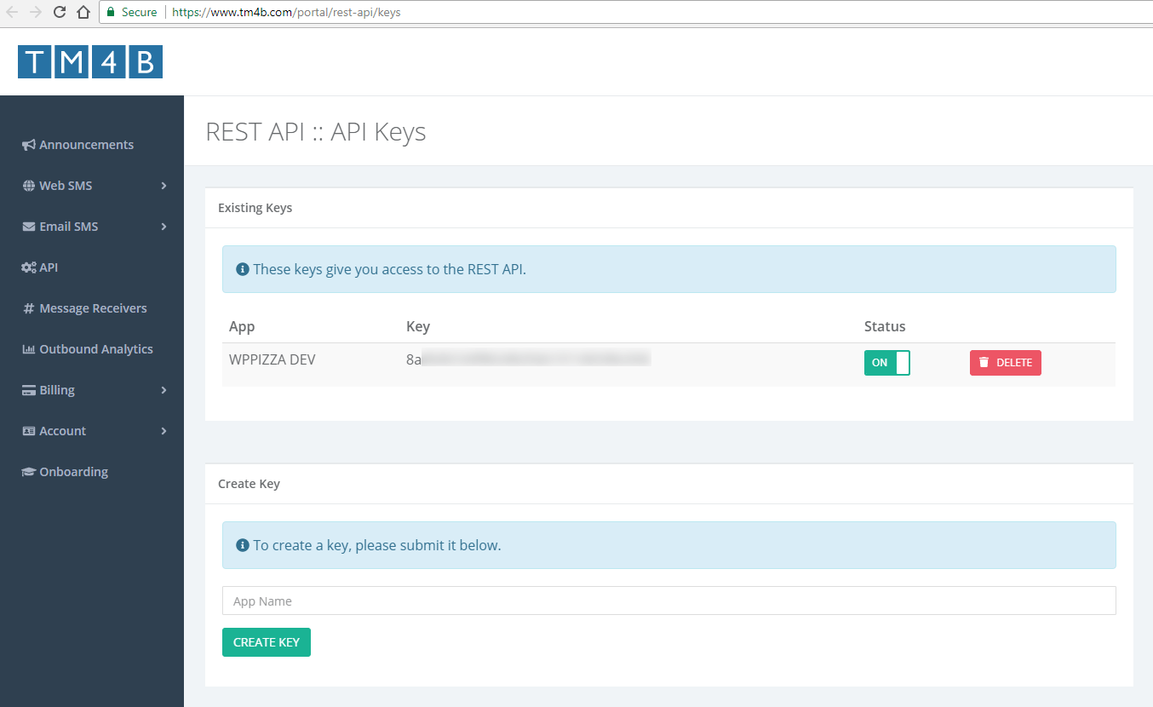Expand the Billing submenu chevron
The width and height of the screenshot is (1153, 707).
[163, 390]
